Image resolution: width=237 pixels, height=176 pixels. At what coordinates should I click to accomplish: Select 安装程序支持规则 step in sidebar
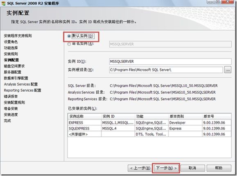click(x=18, y=36)
